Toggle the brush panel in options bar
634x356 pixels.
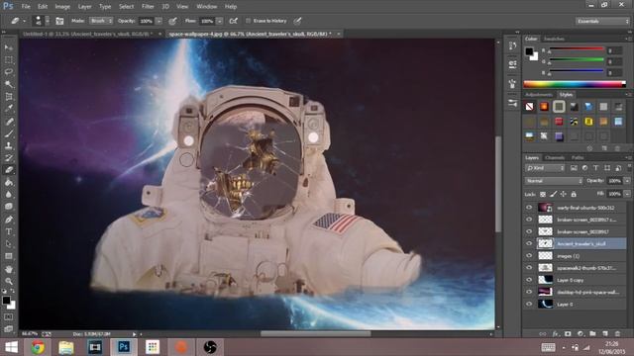pyautogui.click(x=59, y=21)
